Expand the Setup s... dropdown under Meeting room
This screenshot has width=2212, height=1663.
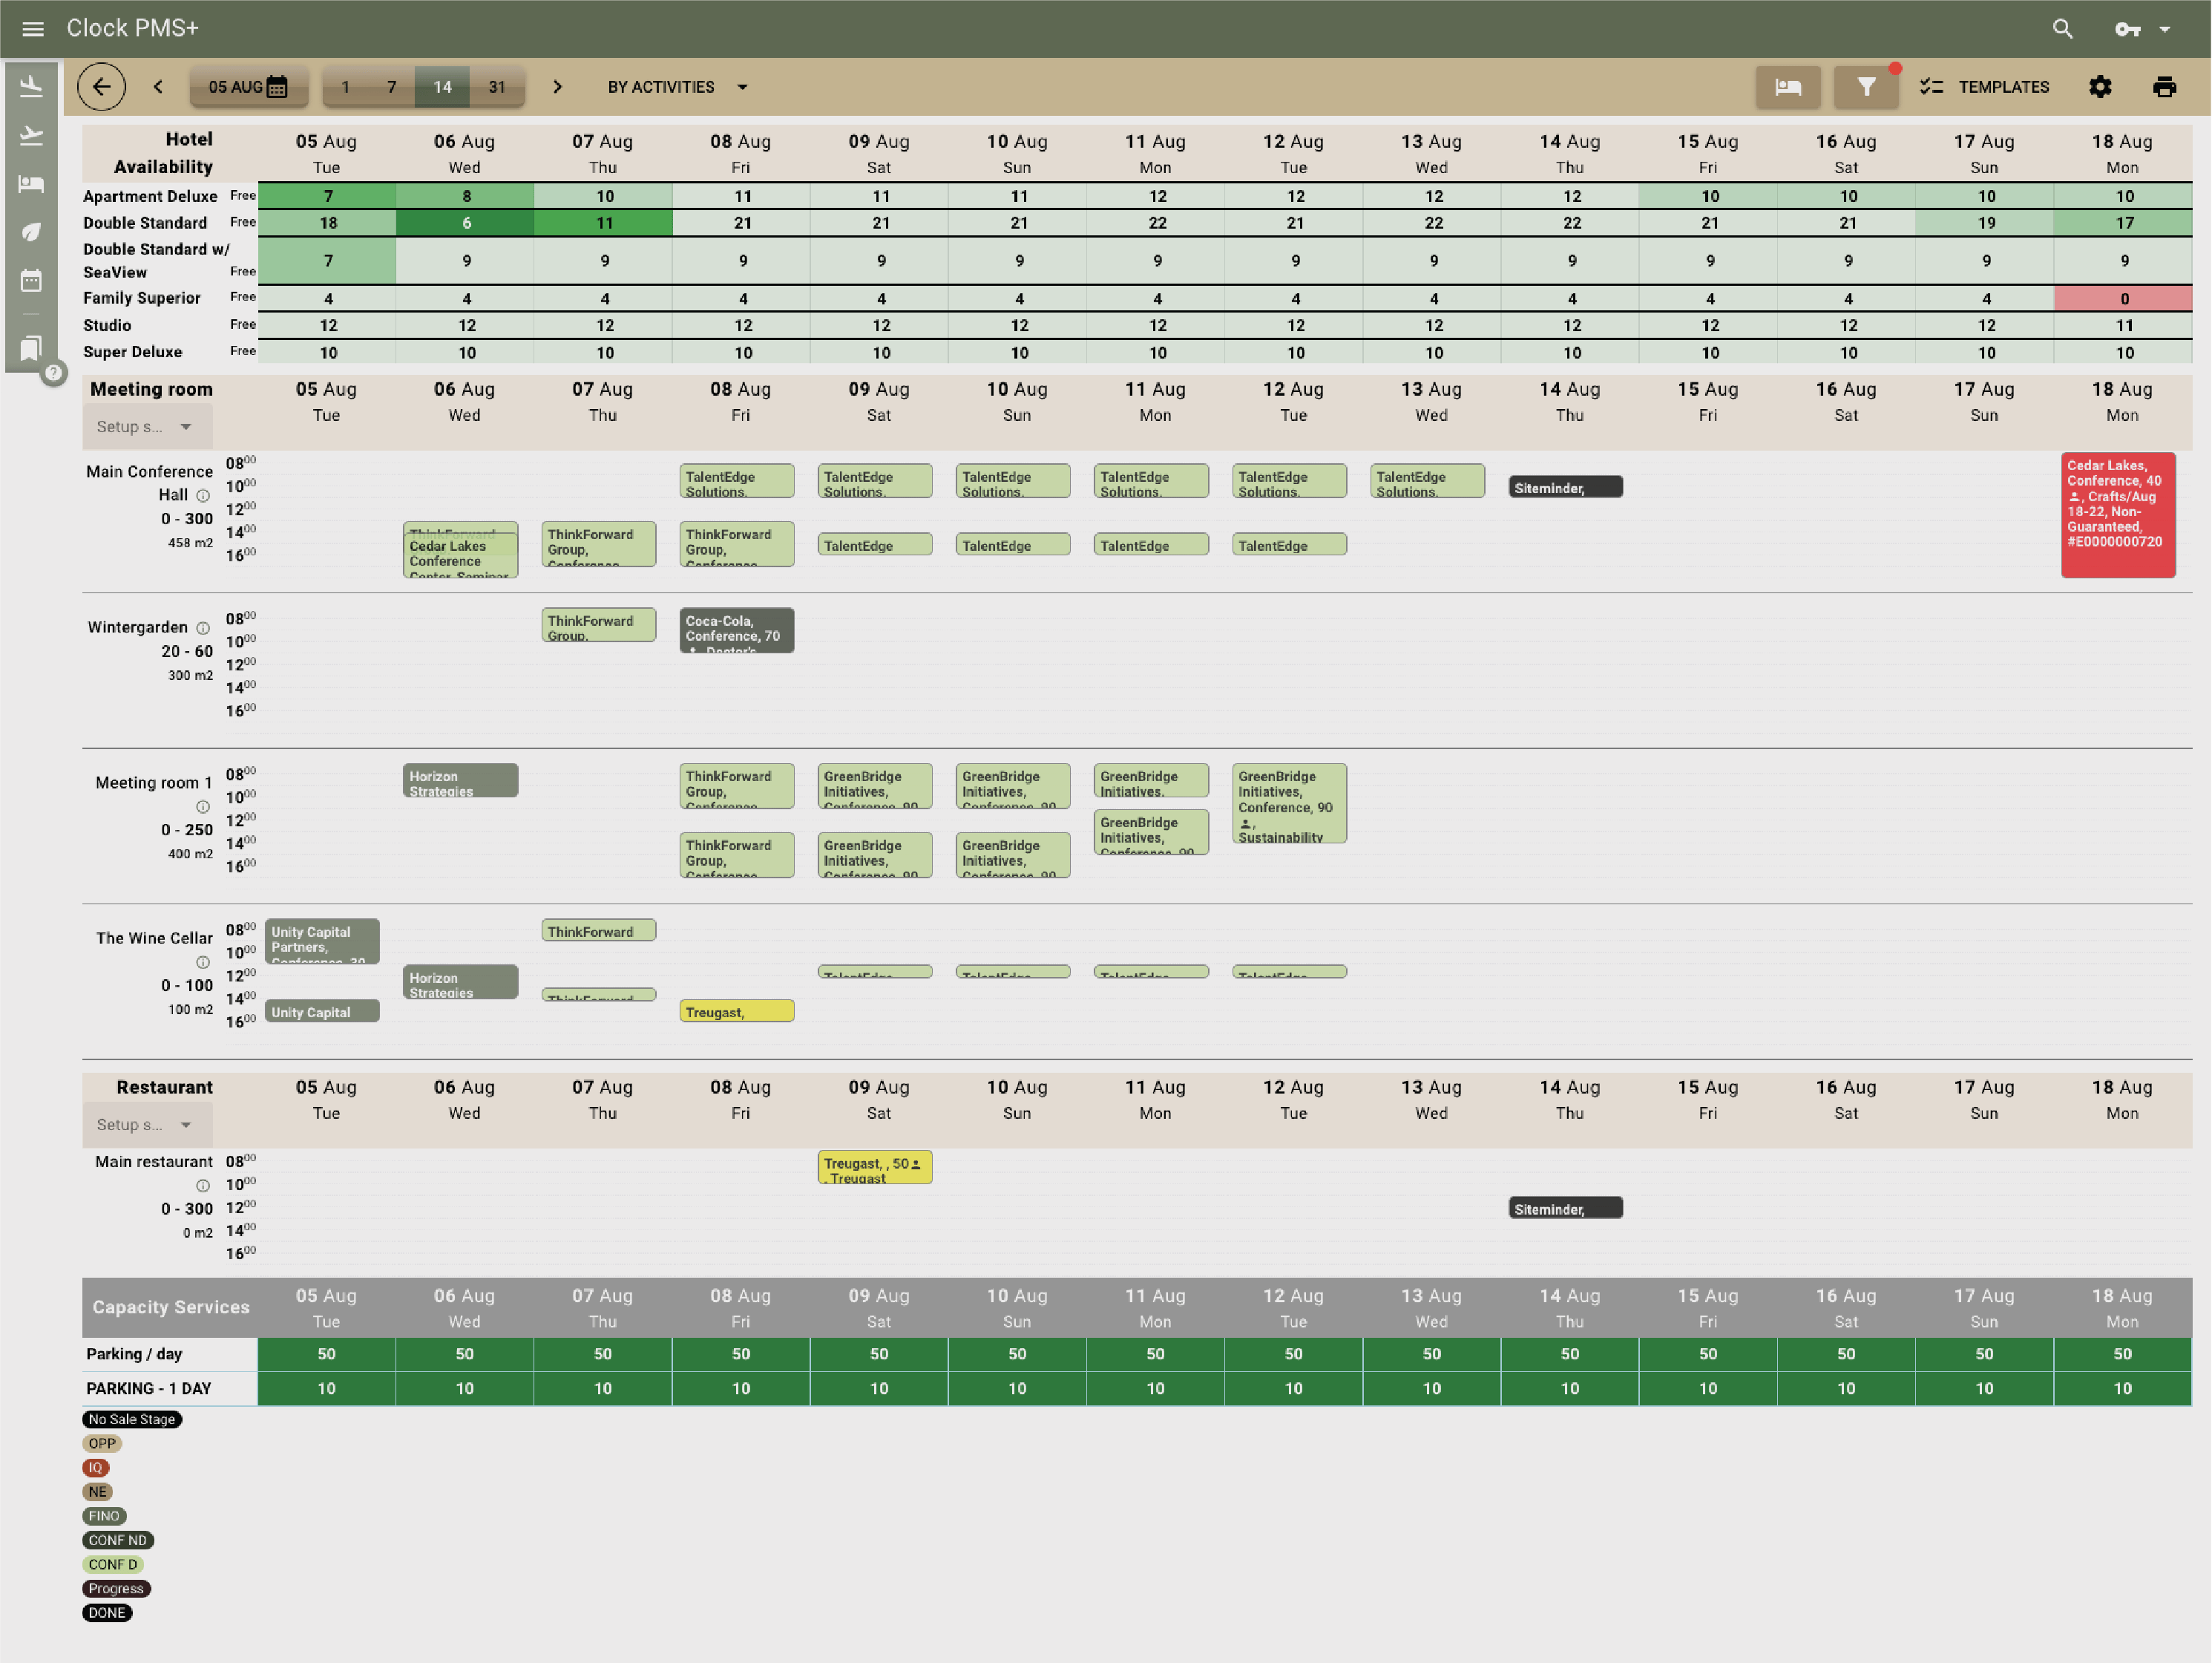(146, 426)
